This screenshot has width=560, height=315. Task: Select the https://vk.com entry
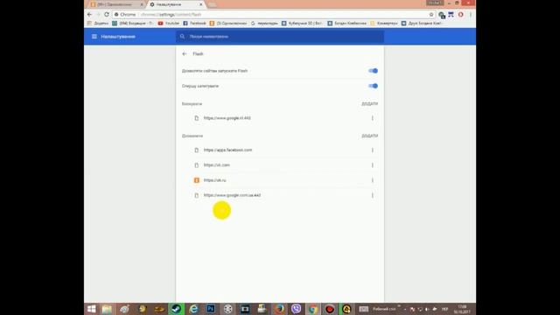pos(217,165)
